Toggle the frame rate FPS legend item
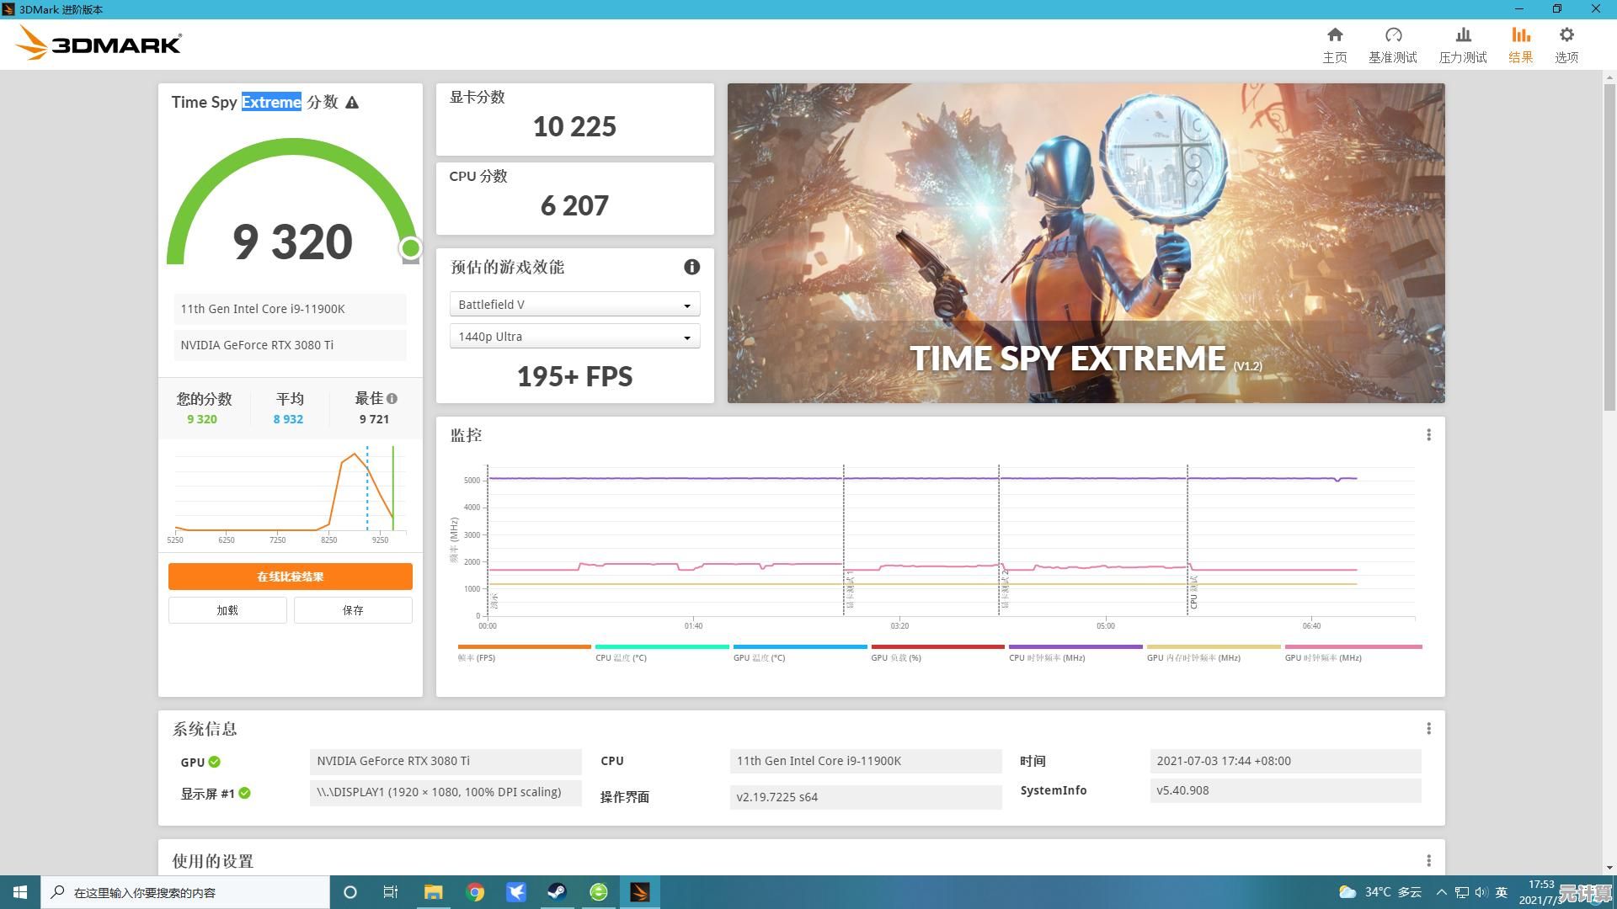The width and height of the screenshot is (1617, 909). (477, 657)
